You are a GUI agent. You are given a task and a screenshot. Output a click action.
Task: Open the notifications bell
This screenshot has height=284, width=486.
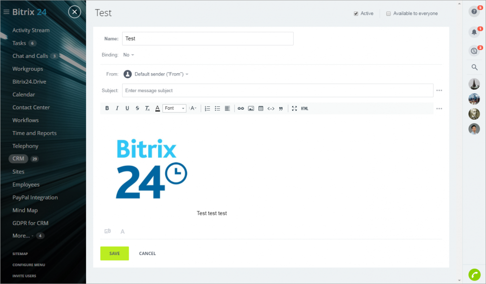tap(474, 32)
